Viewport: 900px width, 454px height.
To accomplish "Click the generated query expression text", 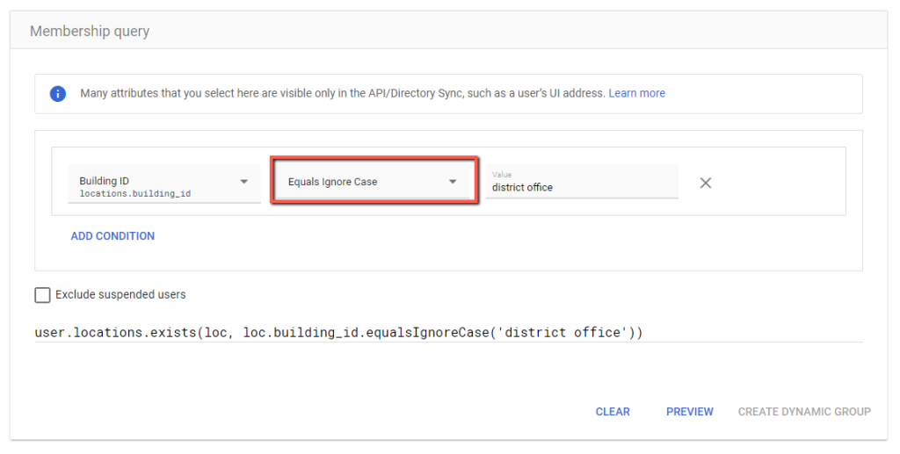I will pyautogui.click(x=338, y=333).
